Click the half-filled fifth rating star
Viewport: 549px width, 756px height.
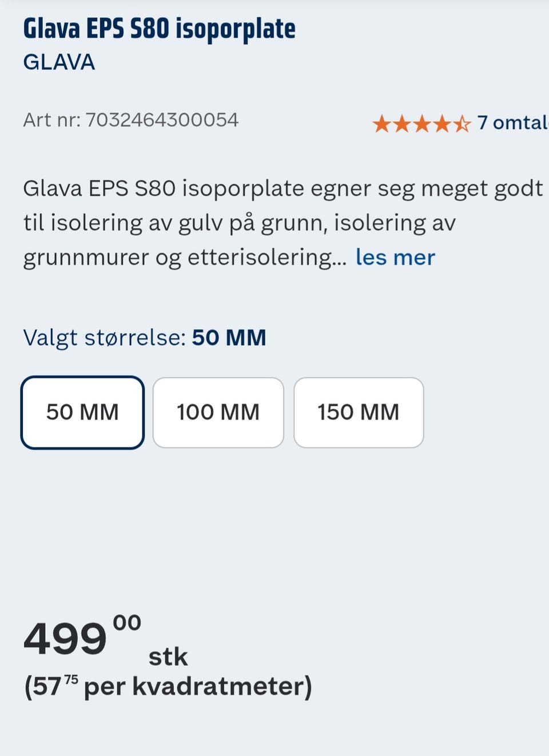point(462,124)
